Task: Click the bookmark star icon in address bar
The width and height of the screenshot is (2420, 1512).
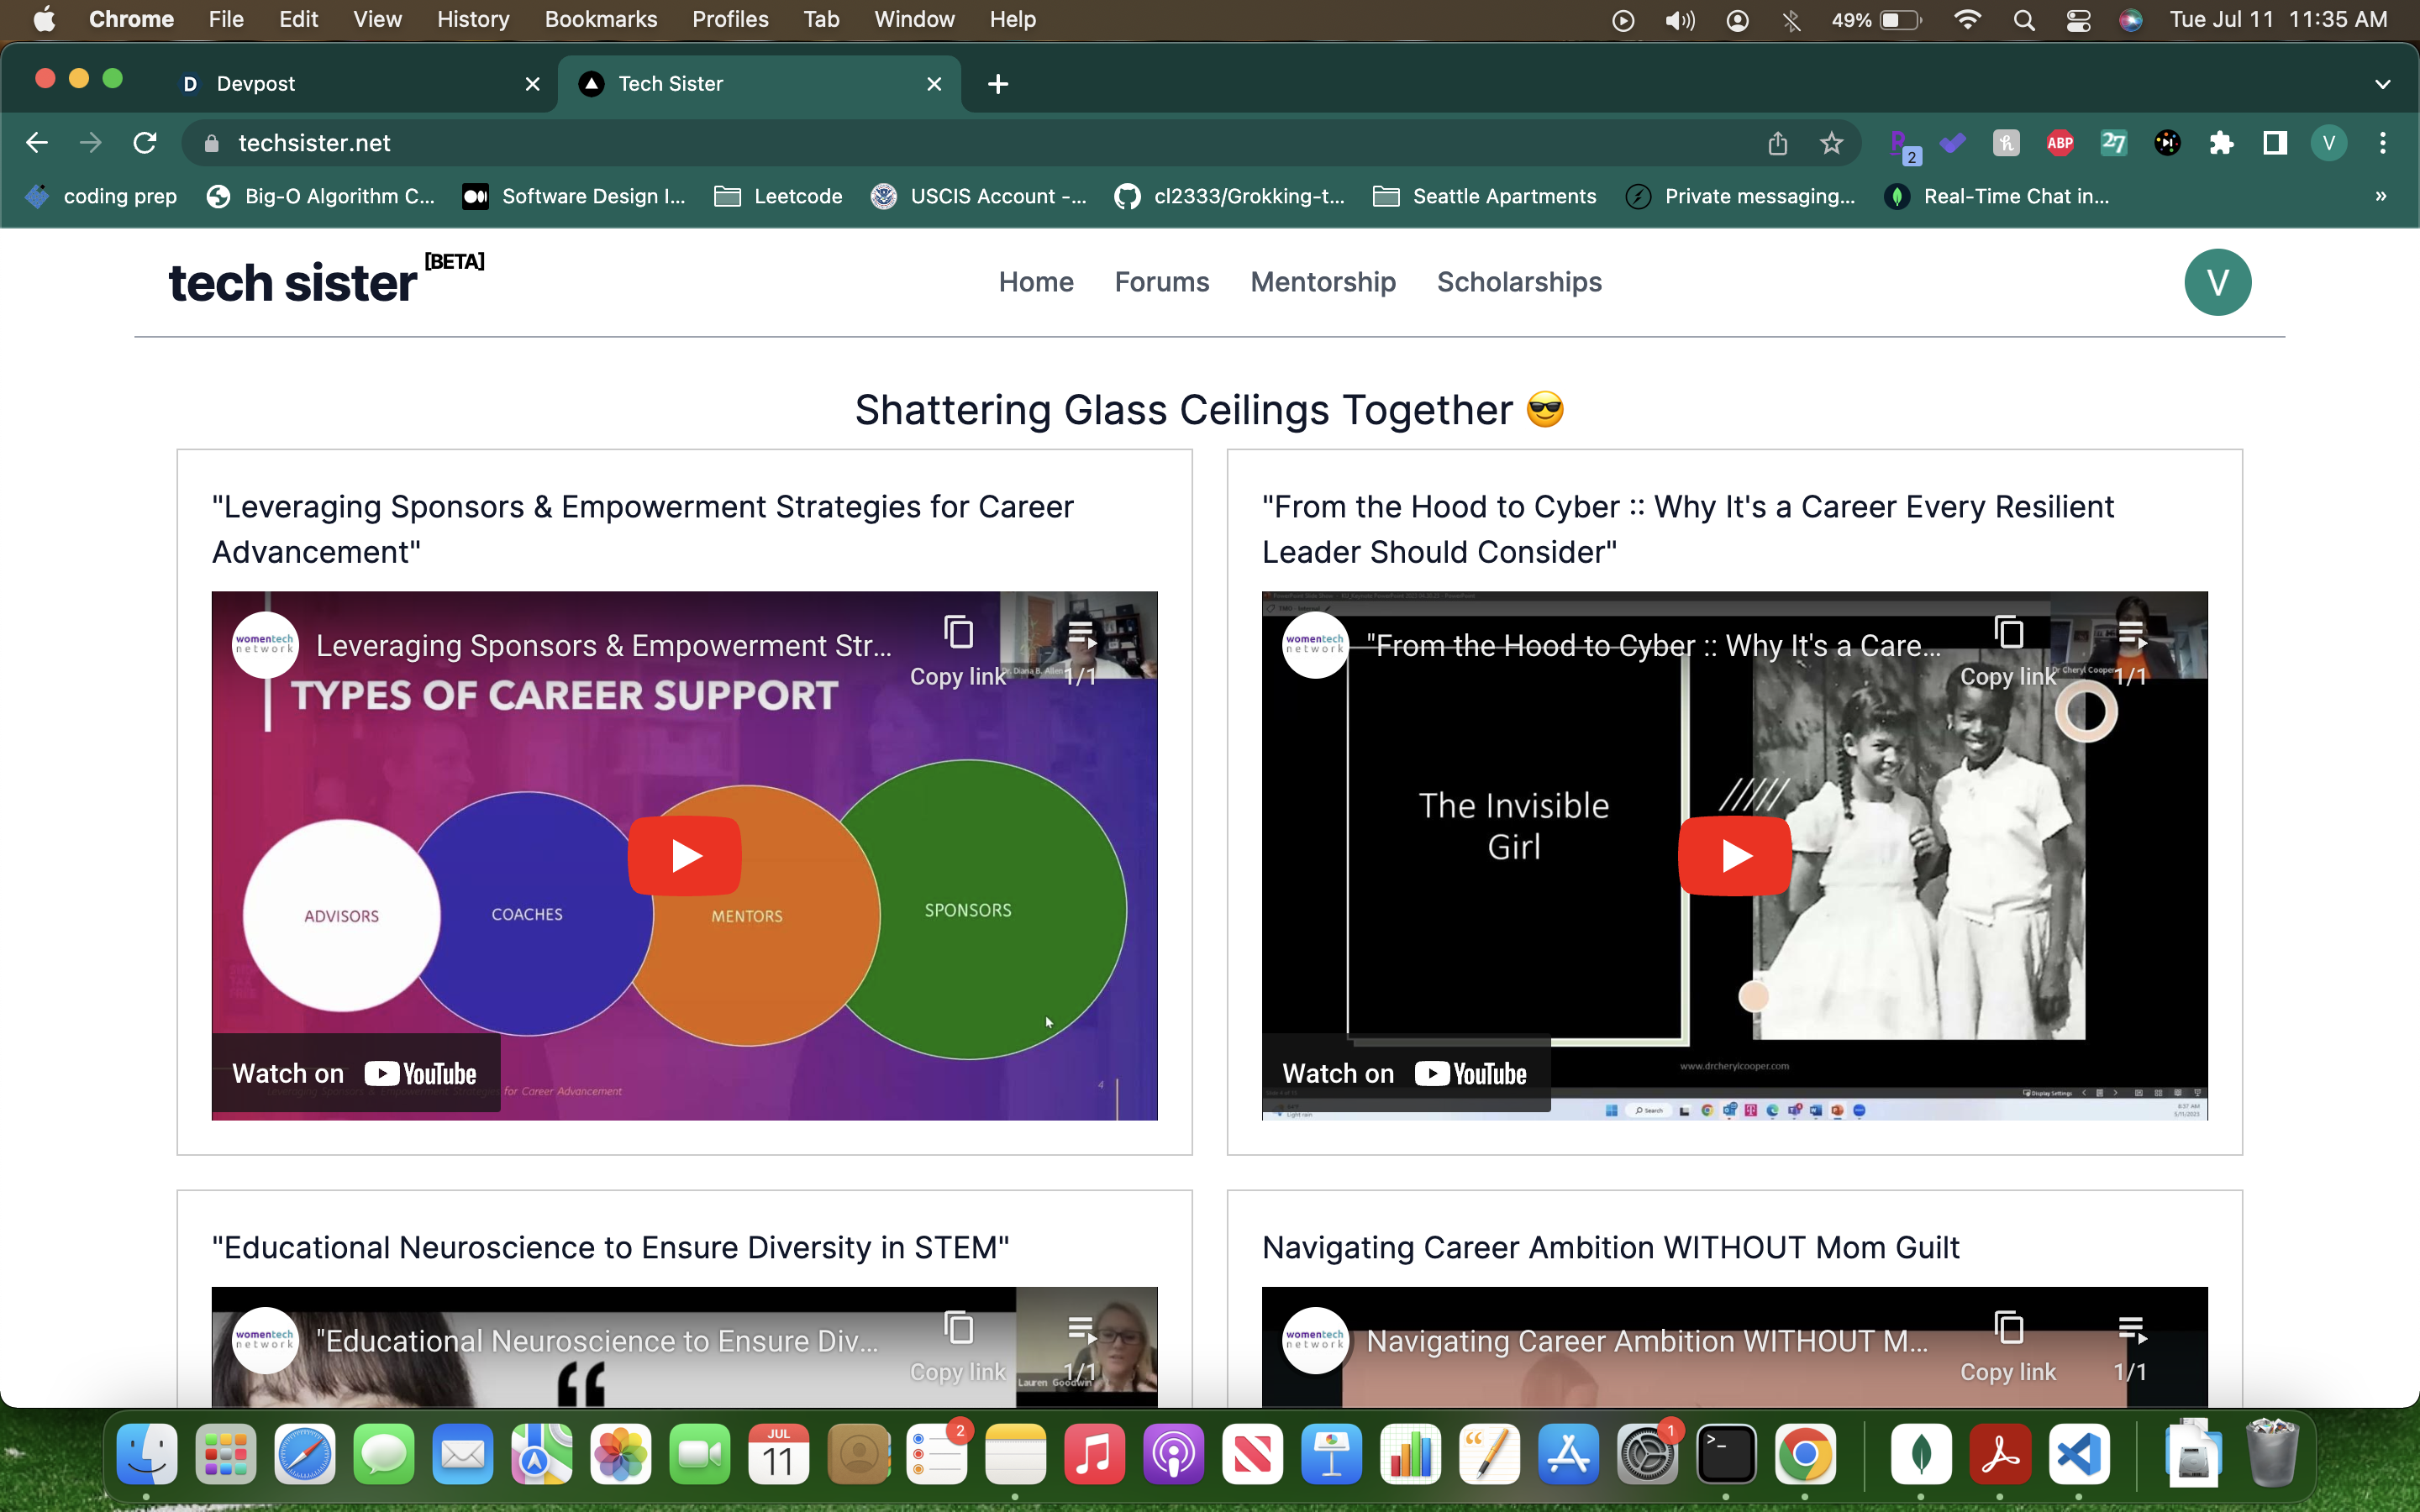Action: pyautogui.click(x=1831, y=143)
